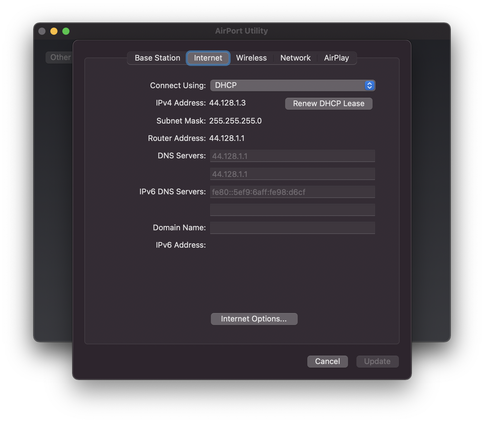Image resolution: width=484 pixels, height=424 pixels.
Task: Show the AirPlay tab
Action: click(x=336, y=58)
